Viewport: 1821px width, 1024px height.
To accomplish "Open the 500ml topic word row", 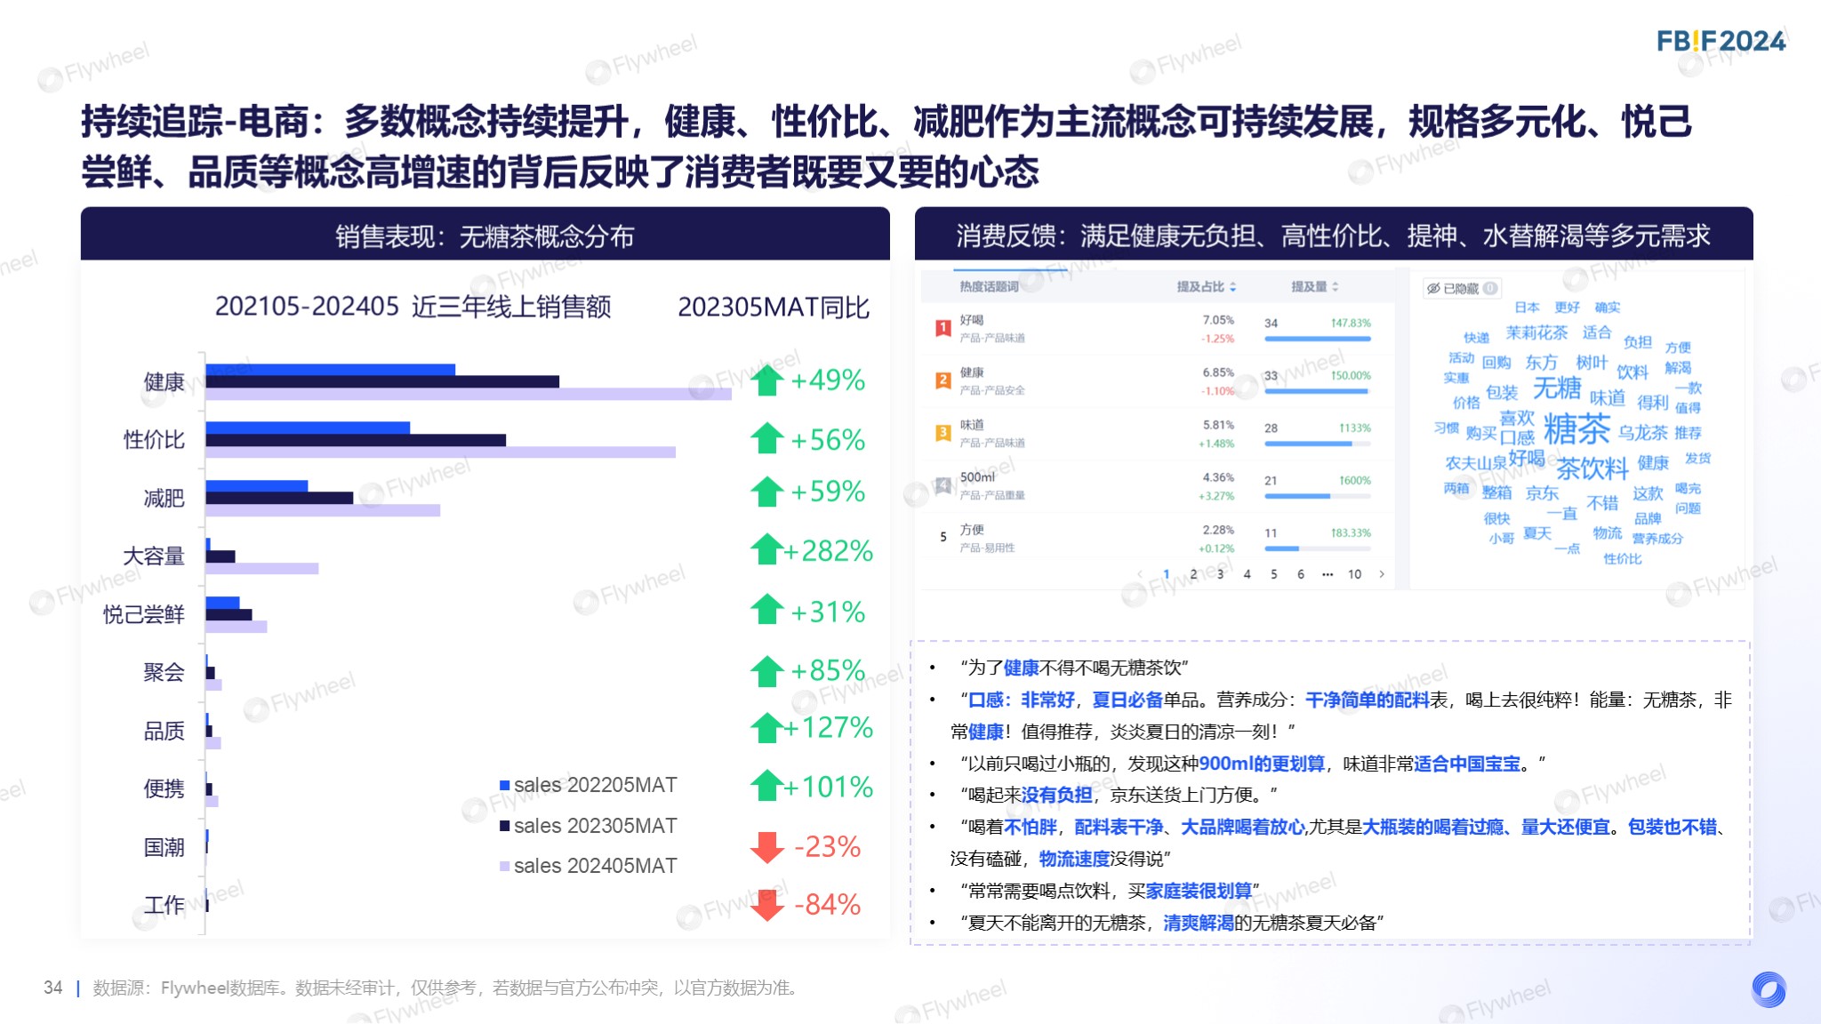I will click(x=1158, y=485).
